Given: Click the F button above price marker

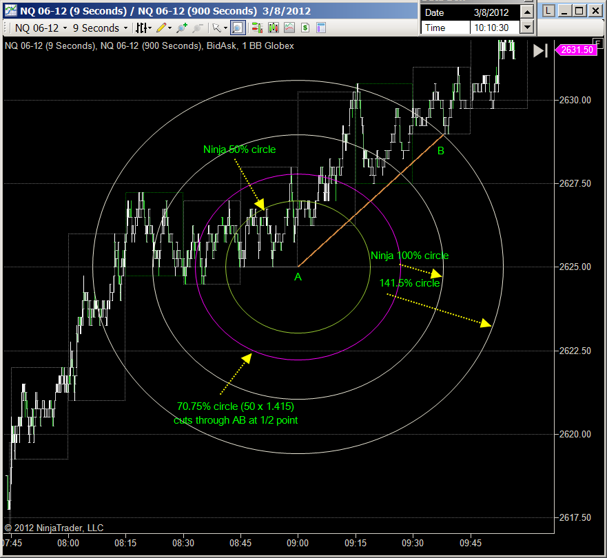Looking at the screenshot, I should [599, 42].
